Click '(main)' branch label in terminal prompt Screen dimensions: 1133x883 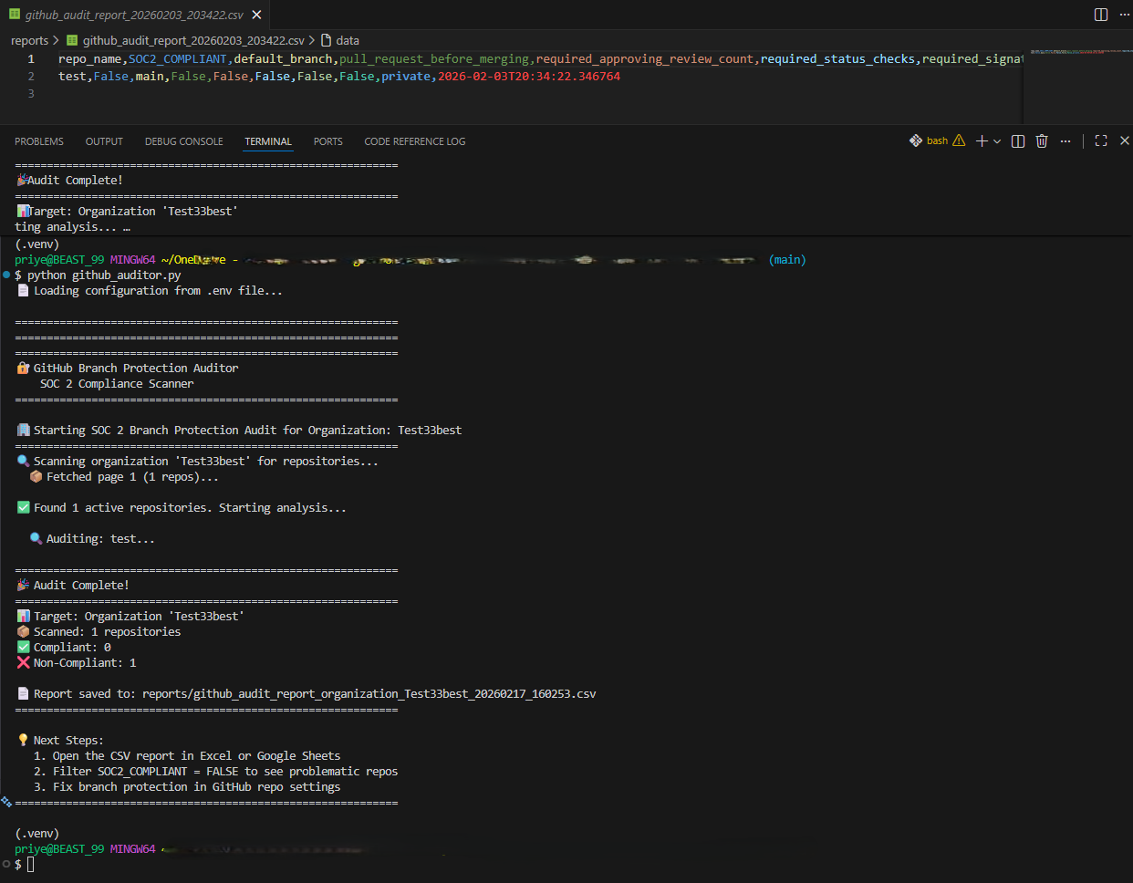pos(787,259)
